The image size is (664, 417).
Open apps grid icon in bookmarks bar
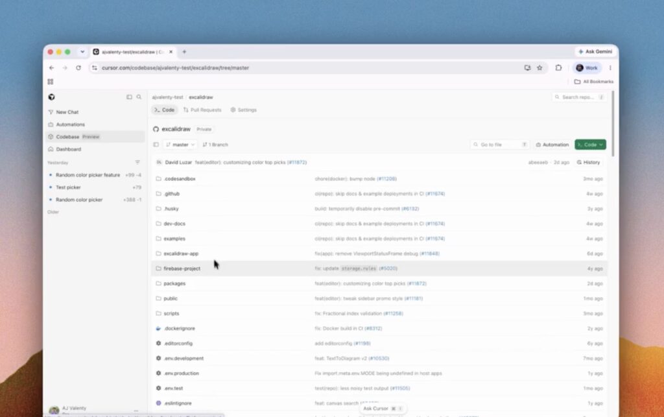51,82
